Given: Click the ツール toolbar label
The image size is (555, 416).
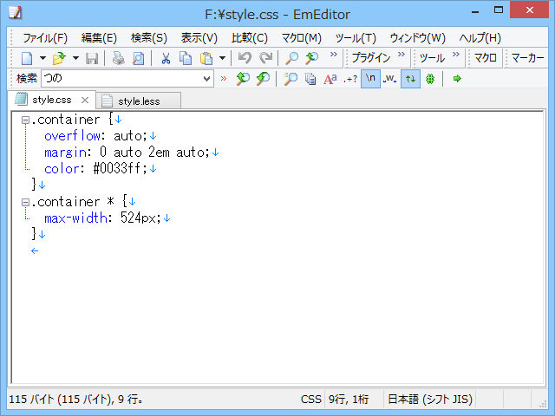Looking at the screenshot, I should 432,58.
